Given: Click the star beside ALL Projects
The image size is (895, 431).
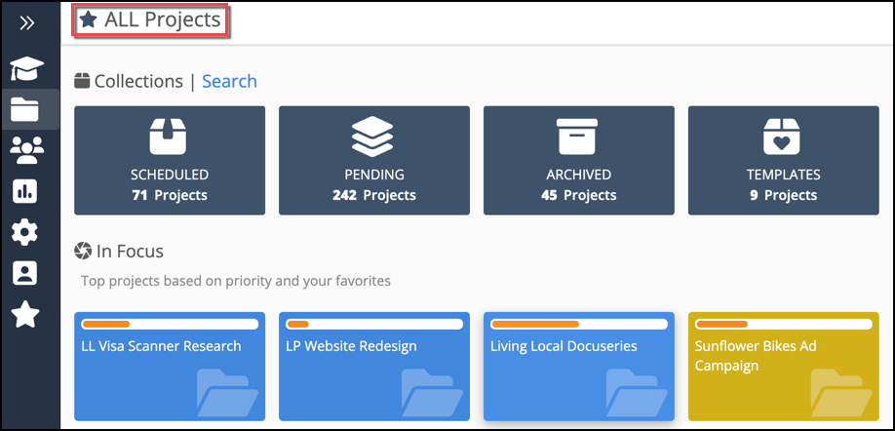Looking at the screenshot, I should coord(89,20).
